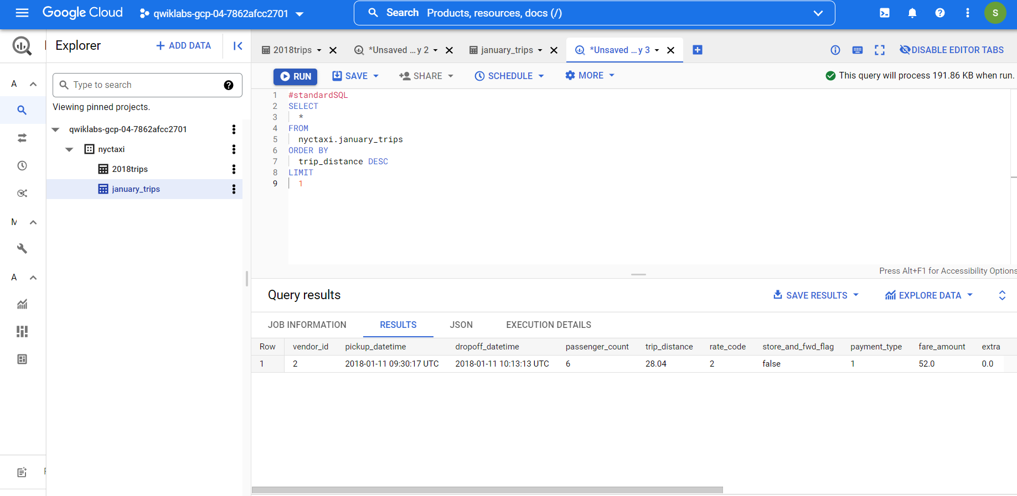Switch to JOB INFORMATION tab
Screen dimensions: 1017x496
307,325
